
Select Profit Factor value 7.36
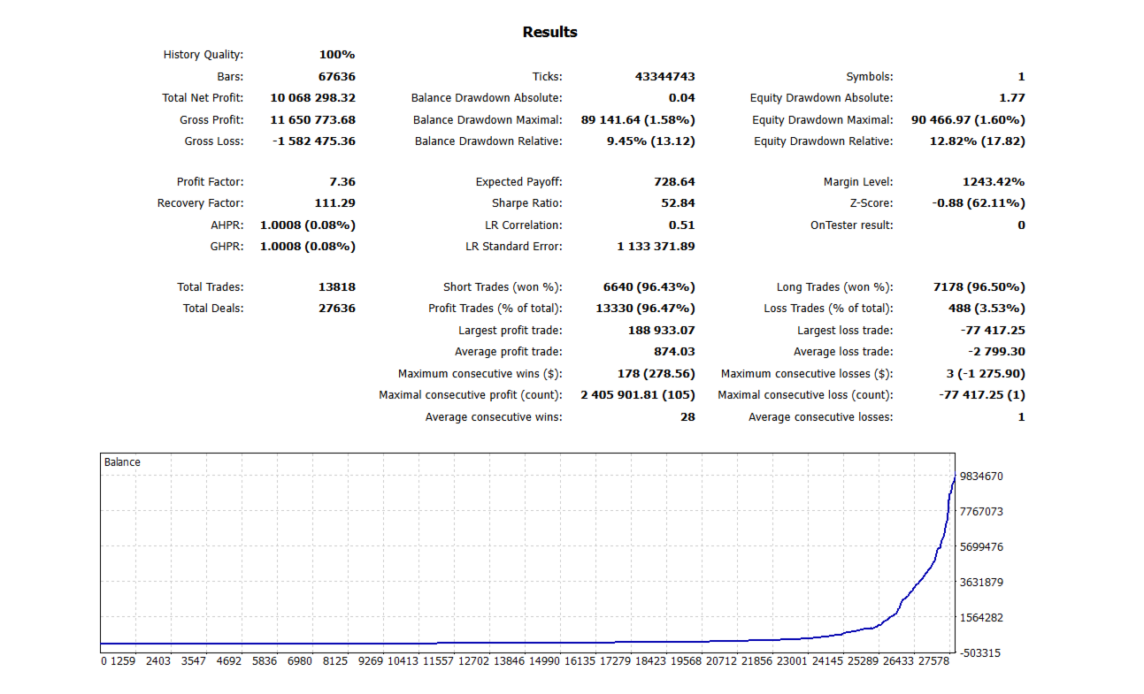coord(342,182)
